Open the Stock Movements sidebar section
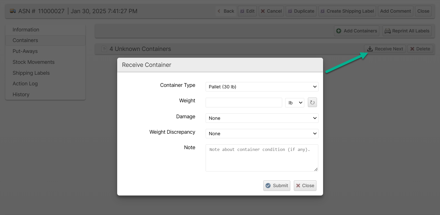The width and height of the screenshot is (440, 215). [34, 62]
